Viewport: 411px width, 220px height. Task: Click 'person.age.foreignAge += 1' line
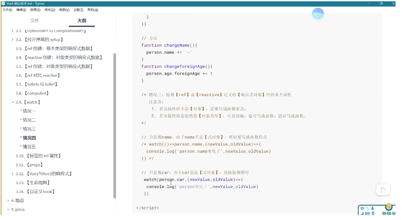[179, 73]
